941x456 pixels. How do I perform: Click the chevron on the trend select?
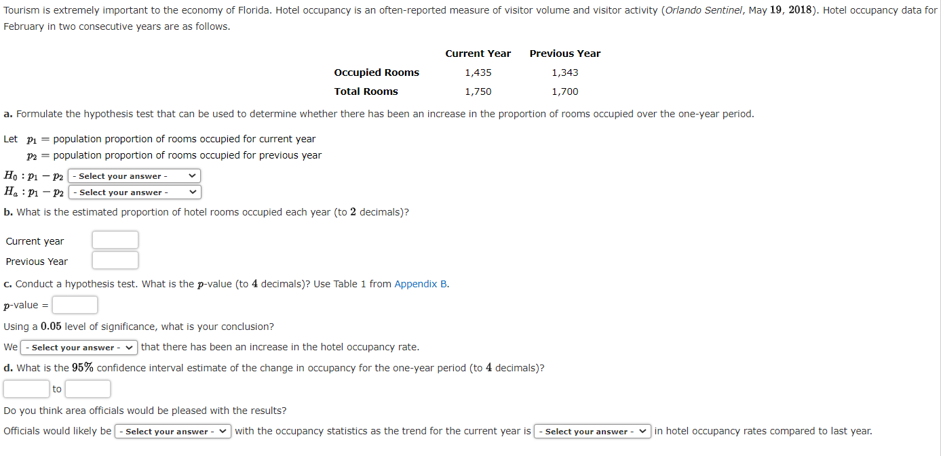pos(642,431)
